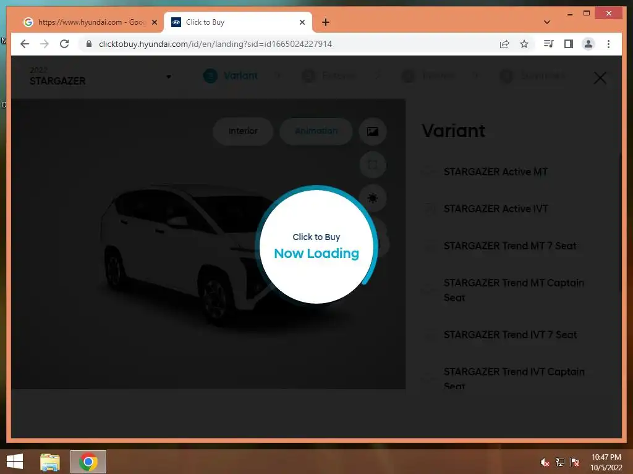Play the Animation view
The width and height of the screenshot is (633, 474).
coord(316,131)
